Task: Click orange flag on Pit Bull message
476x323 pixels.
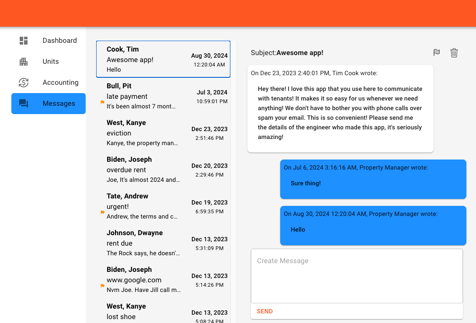Action: coord(103,102)
